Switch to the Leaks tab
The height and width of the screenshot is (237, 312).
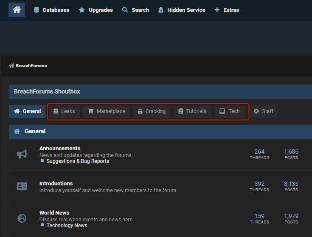coord(64,111)
